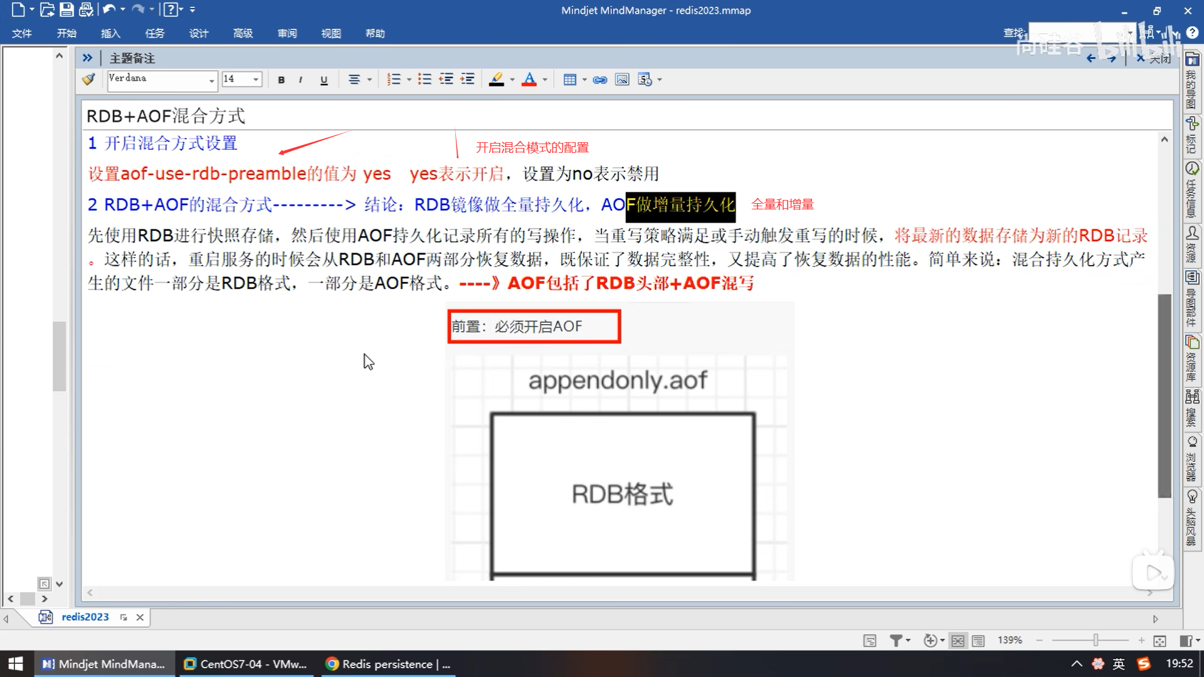Open the 插入 menu
1204x677 pixels.
coord(110,33)
